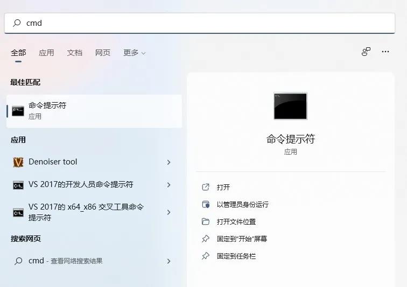The width and height of the screenshot is (407, 287).
Task: Click 打开 to launch Command Prompt
Action: 223,187
